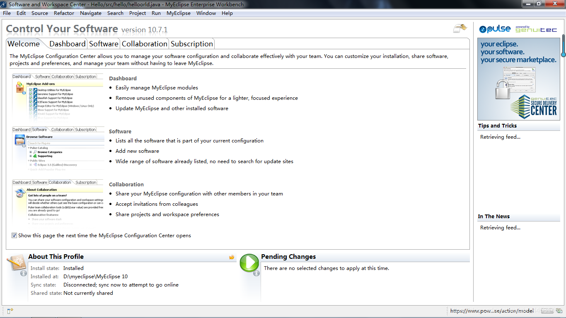
Task: Click the 'Pending Changes' heading
Action: point(288,256)
